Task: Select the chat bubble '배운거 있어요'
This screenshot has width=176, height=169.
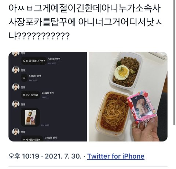Action: click(30, 95)
